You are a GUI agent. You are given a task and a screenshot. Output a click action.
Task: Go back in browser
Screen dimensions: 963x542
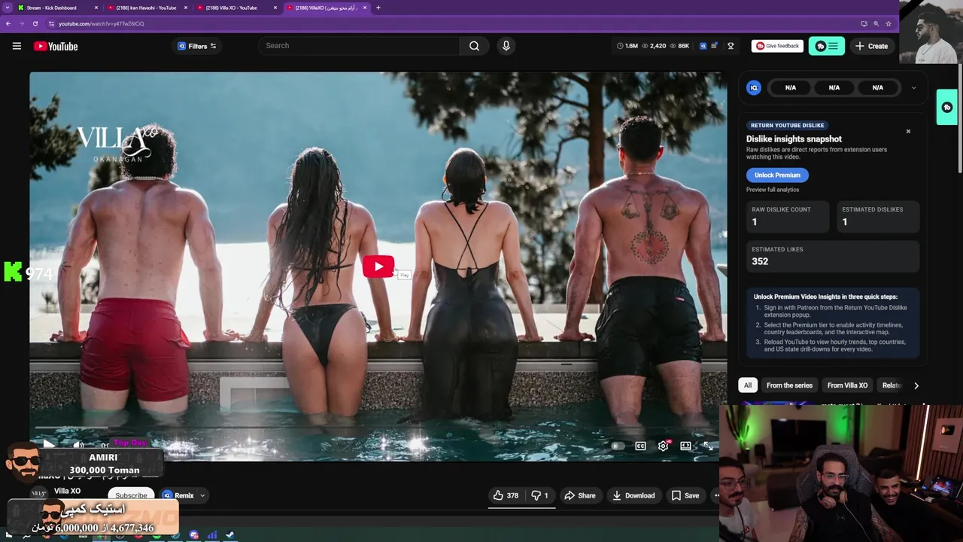[8, 23]
